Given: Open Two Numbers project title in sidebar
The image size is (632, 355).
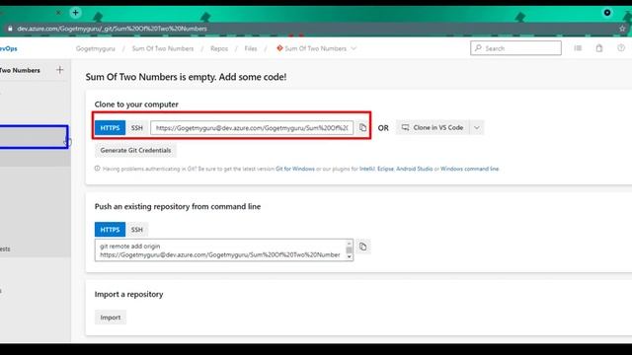Looking at the screenshot, I should click(20, 70).
